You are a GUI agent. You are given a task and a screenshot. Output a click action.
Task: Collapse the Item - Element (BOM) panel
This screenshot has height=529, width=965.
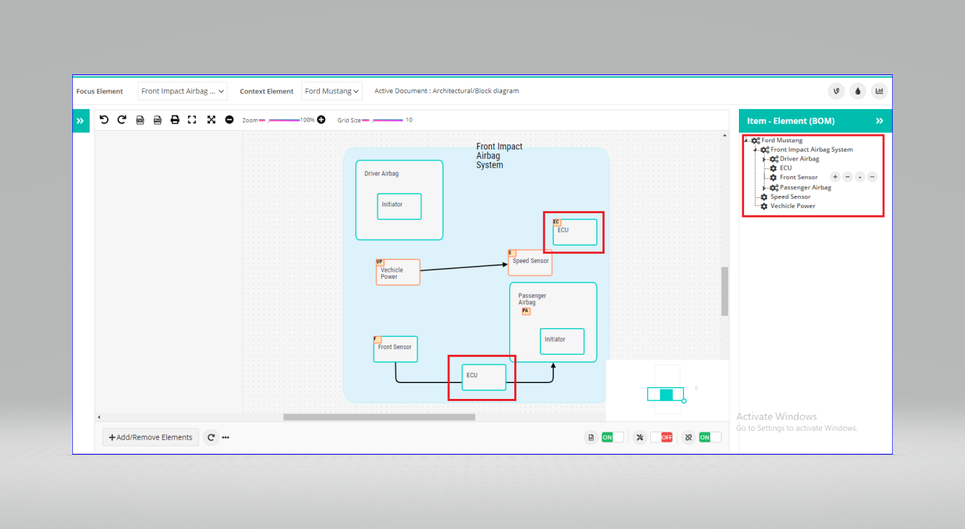(x=880, y=121)
